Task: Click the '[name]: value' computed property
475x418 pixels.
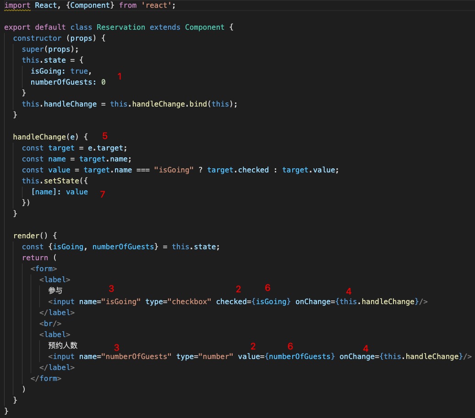Action: pyautogui.click(x=60, y=192)
